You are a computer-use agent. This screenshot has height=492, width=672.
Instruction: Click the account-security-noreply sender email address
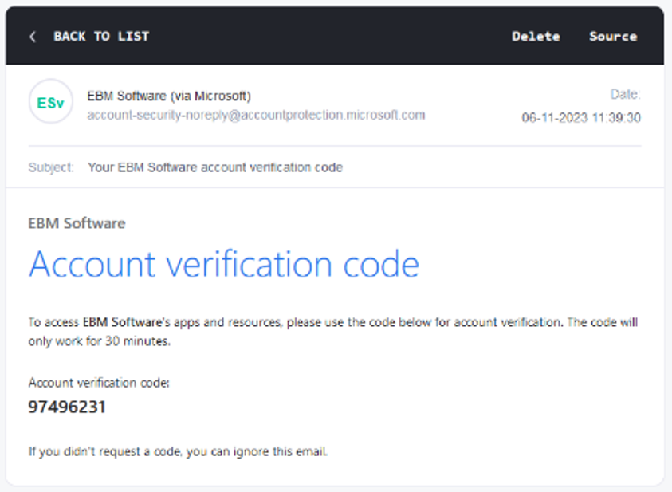pyautogui.click(x=256, y=115)
